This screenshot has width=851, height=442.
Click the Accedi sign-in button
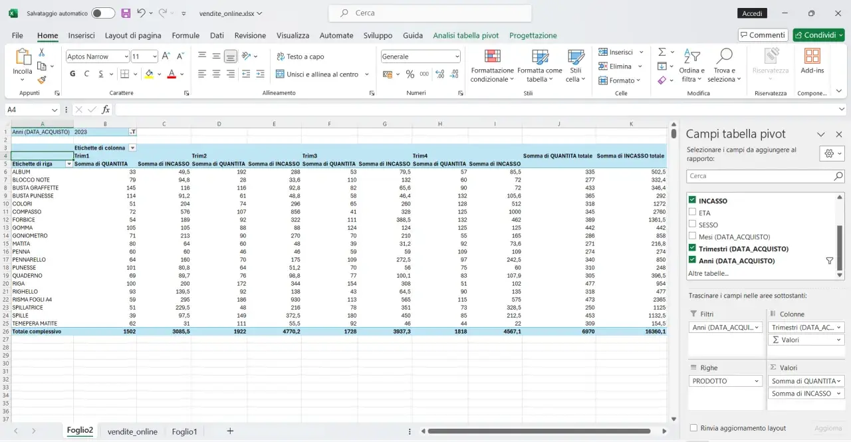(752, 13)
